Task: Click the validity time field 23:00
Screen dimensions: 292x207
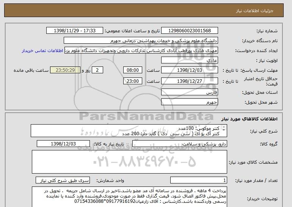Action: click(x=133, y=81)
